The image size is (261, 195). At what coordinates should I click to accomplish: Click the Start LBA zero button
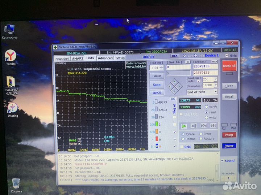tap(188, 62)
